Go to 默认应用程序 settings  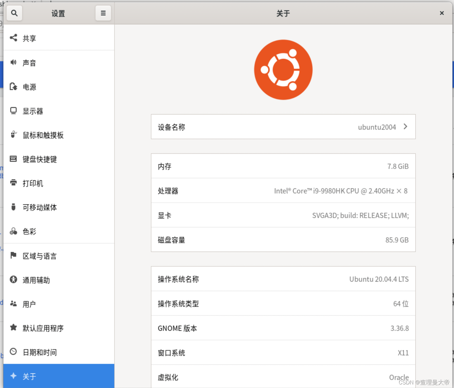[59, 328]
